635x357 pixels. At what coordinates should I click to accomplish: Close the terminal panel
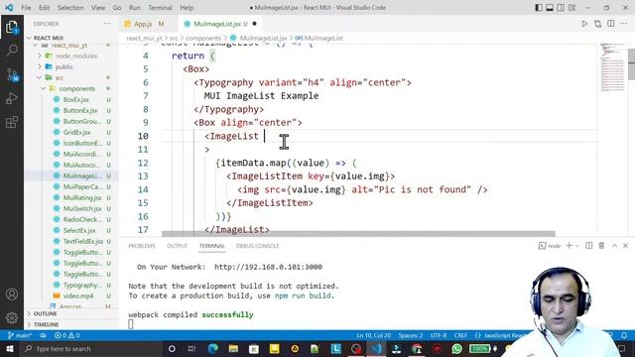click(x=626, y=246)
